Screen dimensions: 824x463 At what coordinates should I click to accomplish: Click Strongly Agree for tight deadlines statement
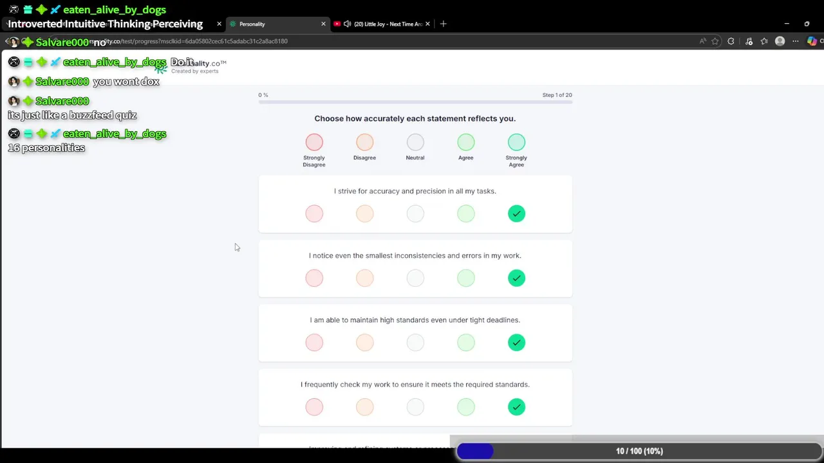pyautogui.click(x=516, y=342)
